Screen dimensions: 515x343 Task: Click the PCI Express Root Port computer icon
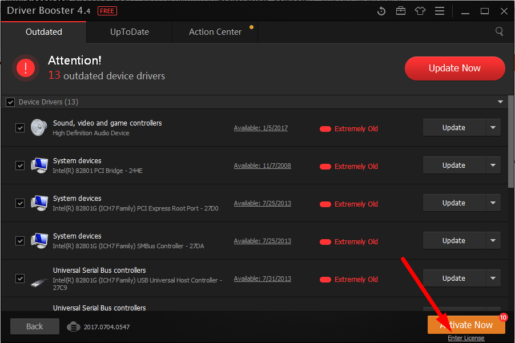point(39,203)
